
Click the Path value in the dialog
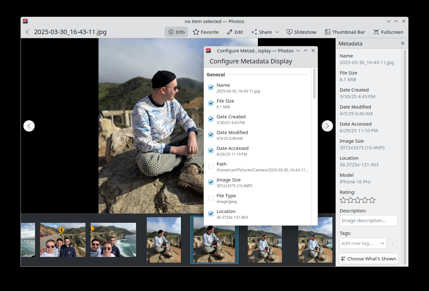point(262,170)
